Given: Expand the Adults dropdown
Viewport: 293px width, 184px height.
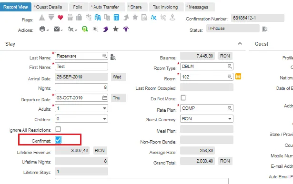Looking at the screenshot, I should 105,108.
